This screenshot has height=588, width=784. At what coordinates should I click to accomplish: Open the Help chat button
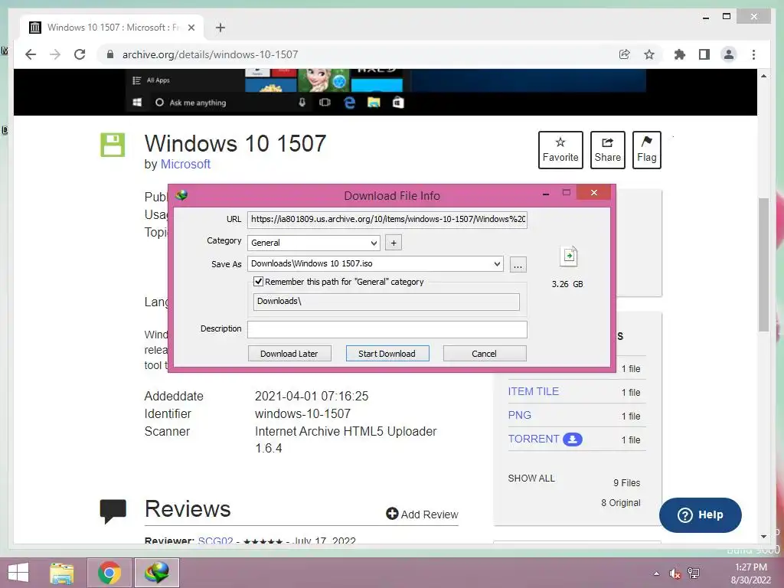tap(700, 515)
